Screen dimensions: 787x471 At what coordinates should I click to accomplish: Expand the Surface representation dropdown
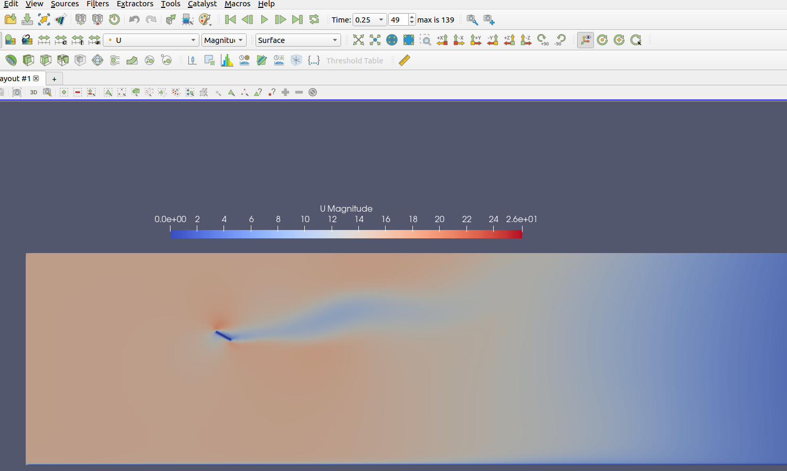click(297, 40)
